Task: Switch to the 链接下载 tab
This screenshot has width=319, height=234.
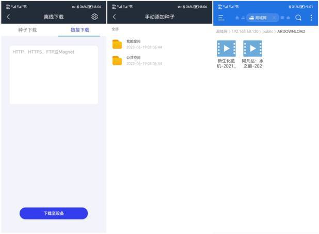Action: [x=80, y=30]
